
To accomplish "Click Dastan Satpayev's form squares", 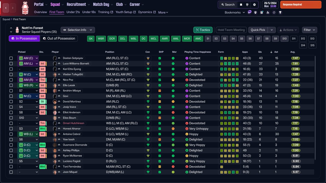I will coord(229,58).
